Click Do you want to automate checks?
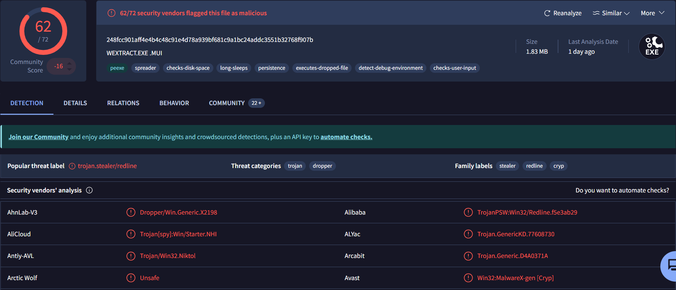Screen dimensions: 676x290 point(622,190)
